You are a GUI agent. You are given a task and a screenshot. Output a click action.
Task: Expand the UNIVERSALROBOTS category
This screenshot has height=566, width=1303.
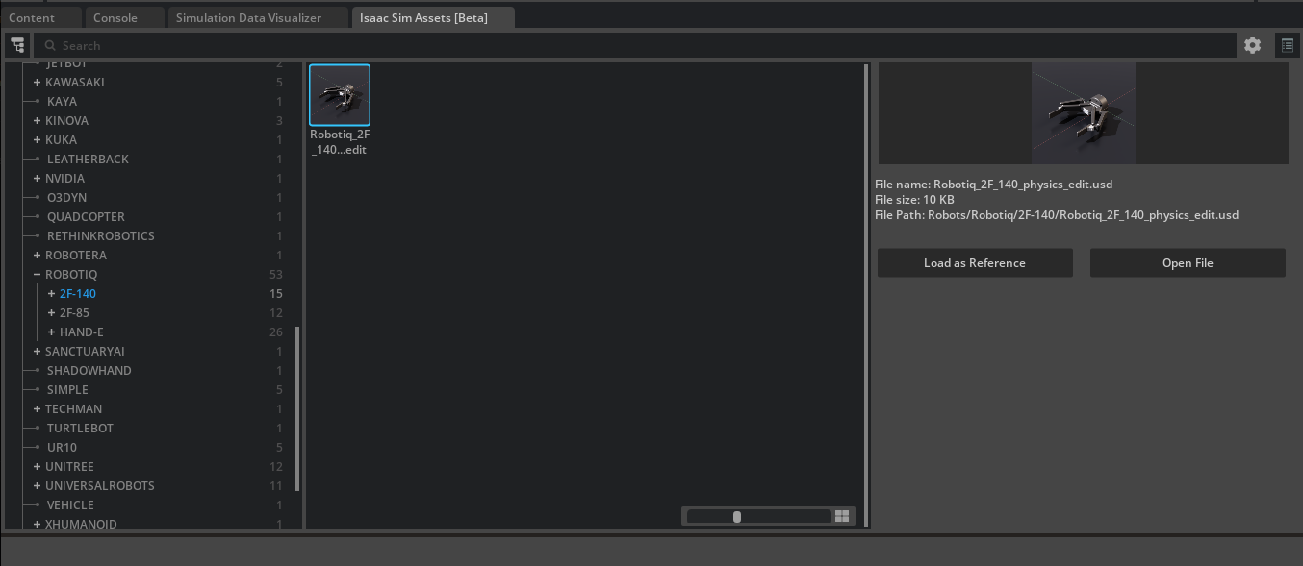coord(37,486)
